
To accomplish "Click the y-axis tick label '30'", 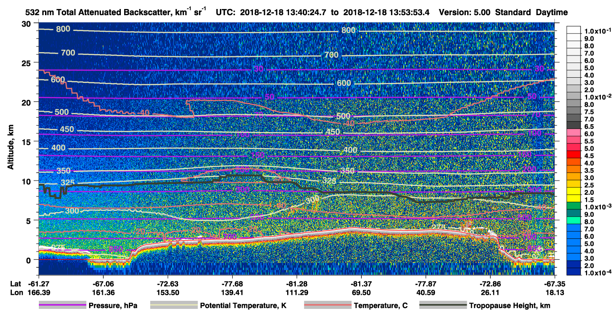I will (27, 23).
